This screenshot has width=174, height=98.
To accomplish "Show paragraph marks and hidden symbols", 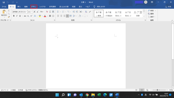I will pyautogui.click(x=90, y=12).
